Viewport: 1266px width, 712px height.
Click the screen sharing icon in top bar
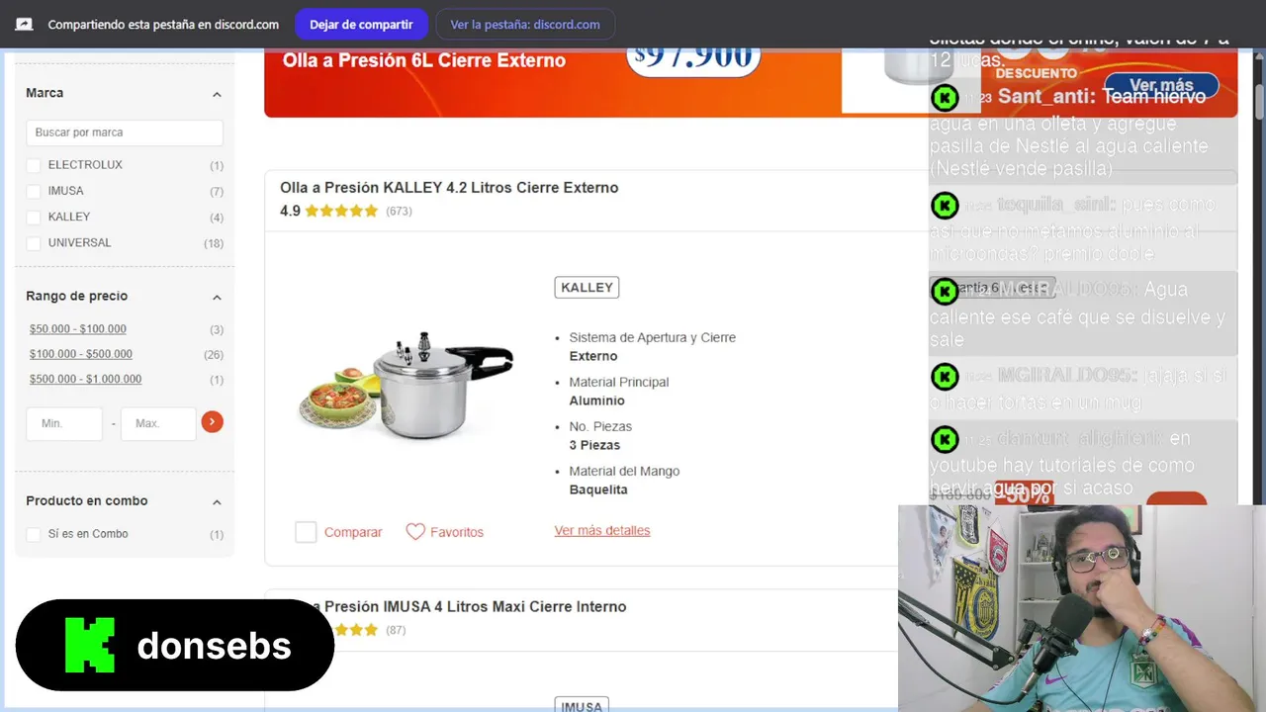(x=24, y=25)
